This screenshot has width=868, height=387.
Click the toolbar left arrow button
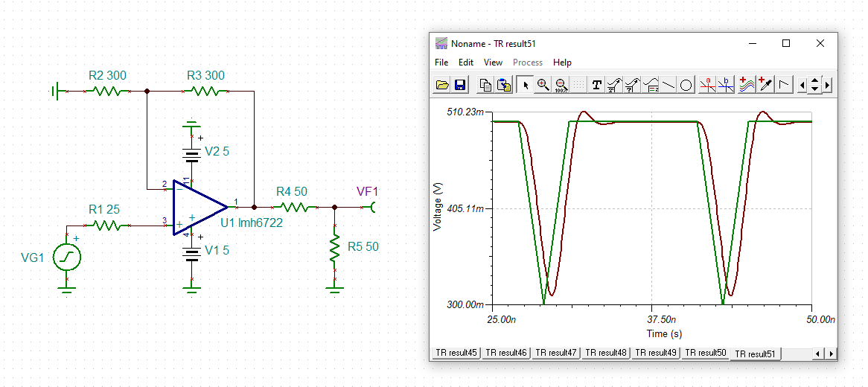[802, 86]
